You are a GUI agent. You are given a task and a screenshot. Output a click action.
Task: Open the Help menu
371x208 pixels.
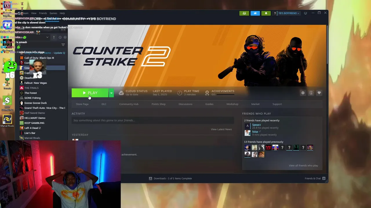coord(62,13)
